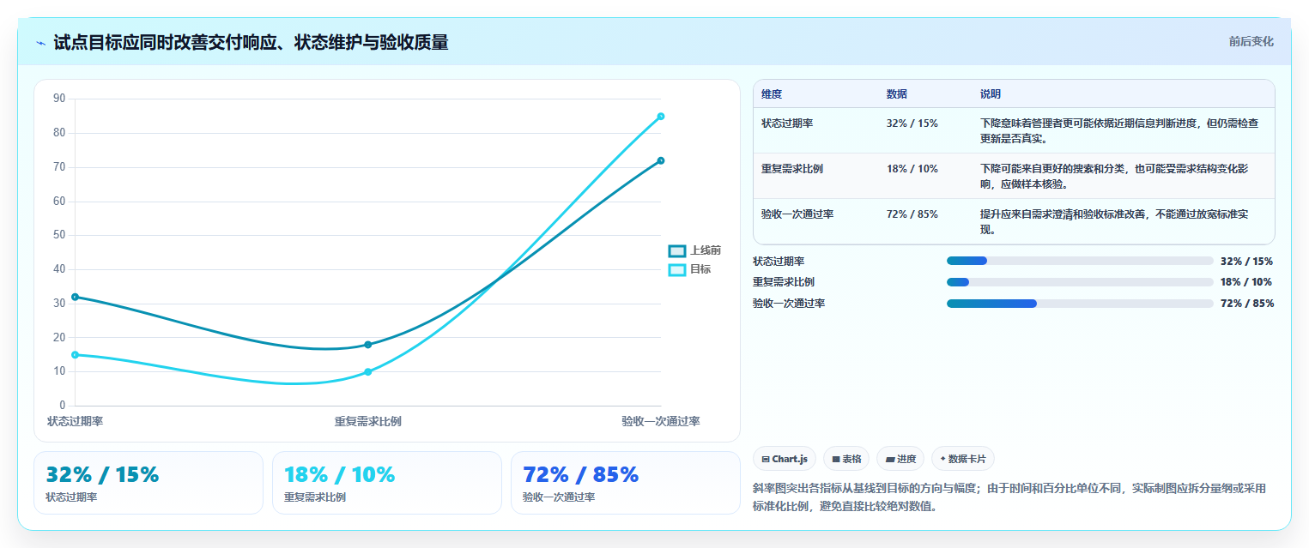Click the Chart.js tag icon
The width and height of the screenshot is (1309, 548).
click(x=765, y=460)
